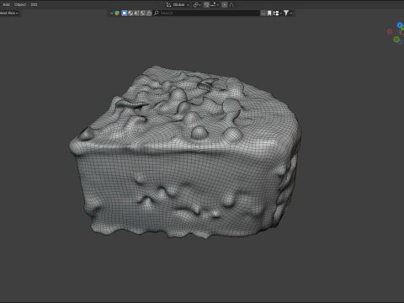Open the menu right of the Object menu

(x=34, y=4)
